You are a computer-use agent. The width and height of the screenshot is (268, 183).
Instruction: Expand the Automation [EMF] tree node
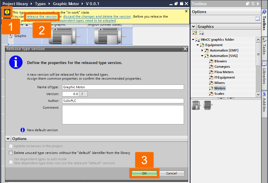tap(202, 50)
